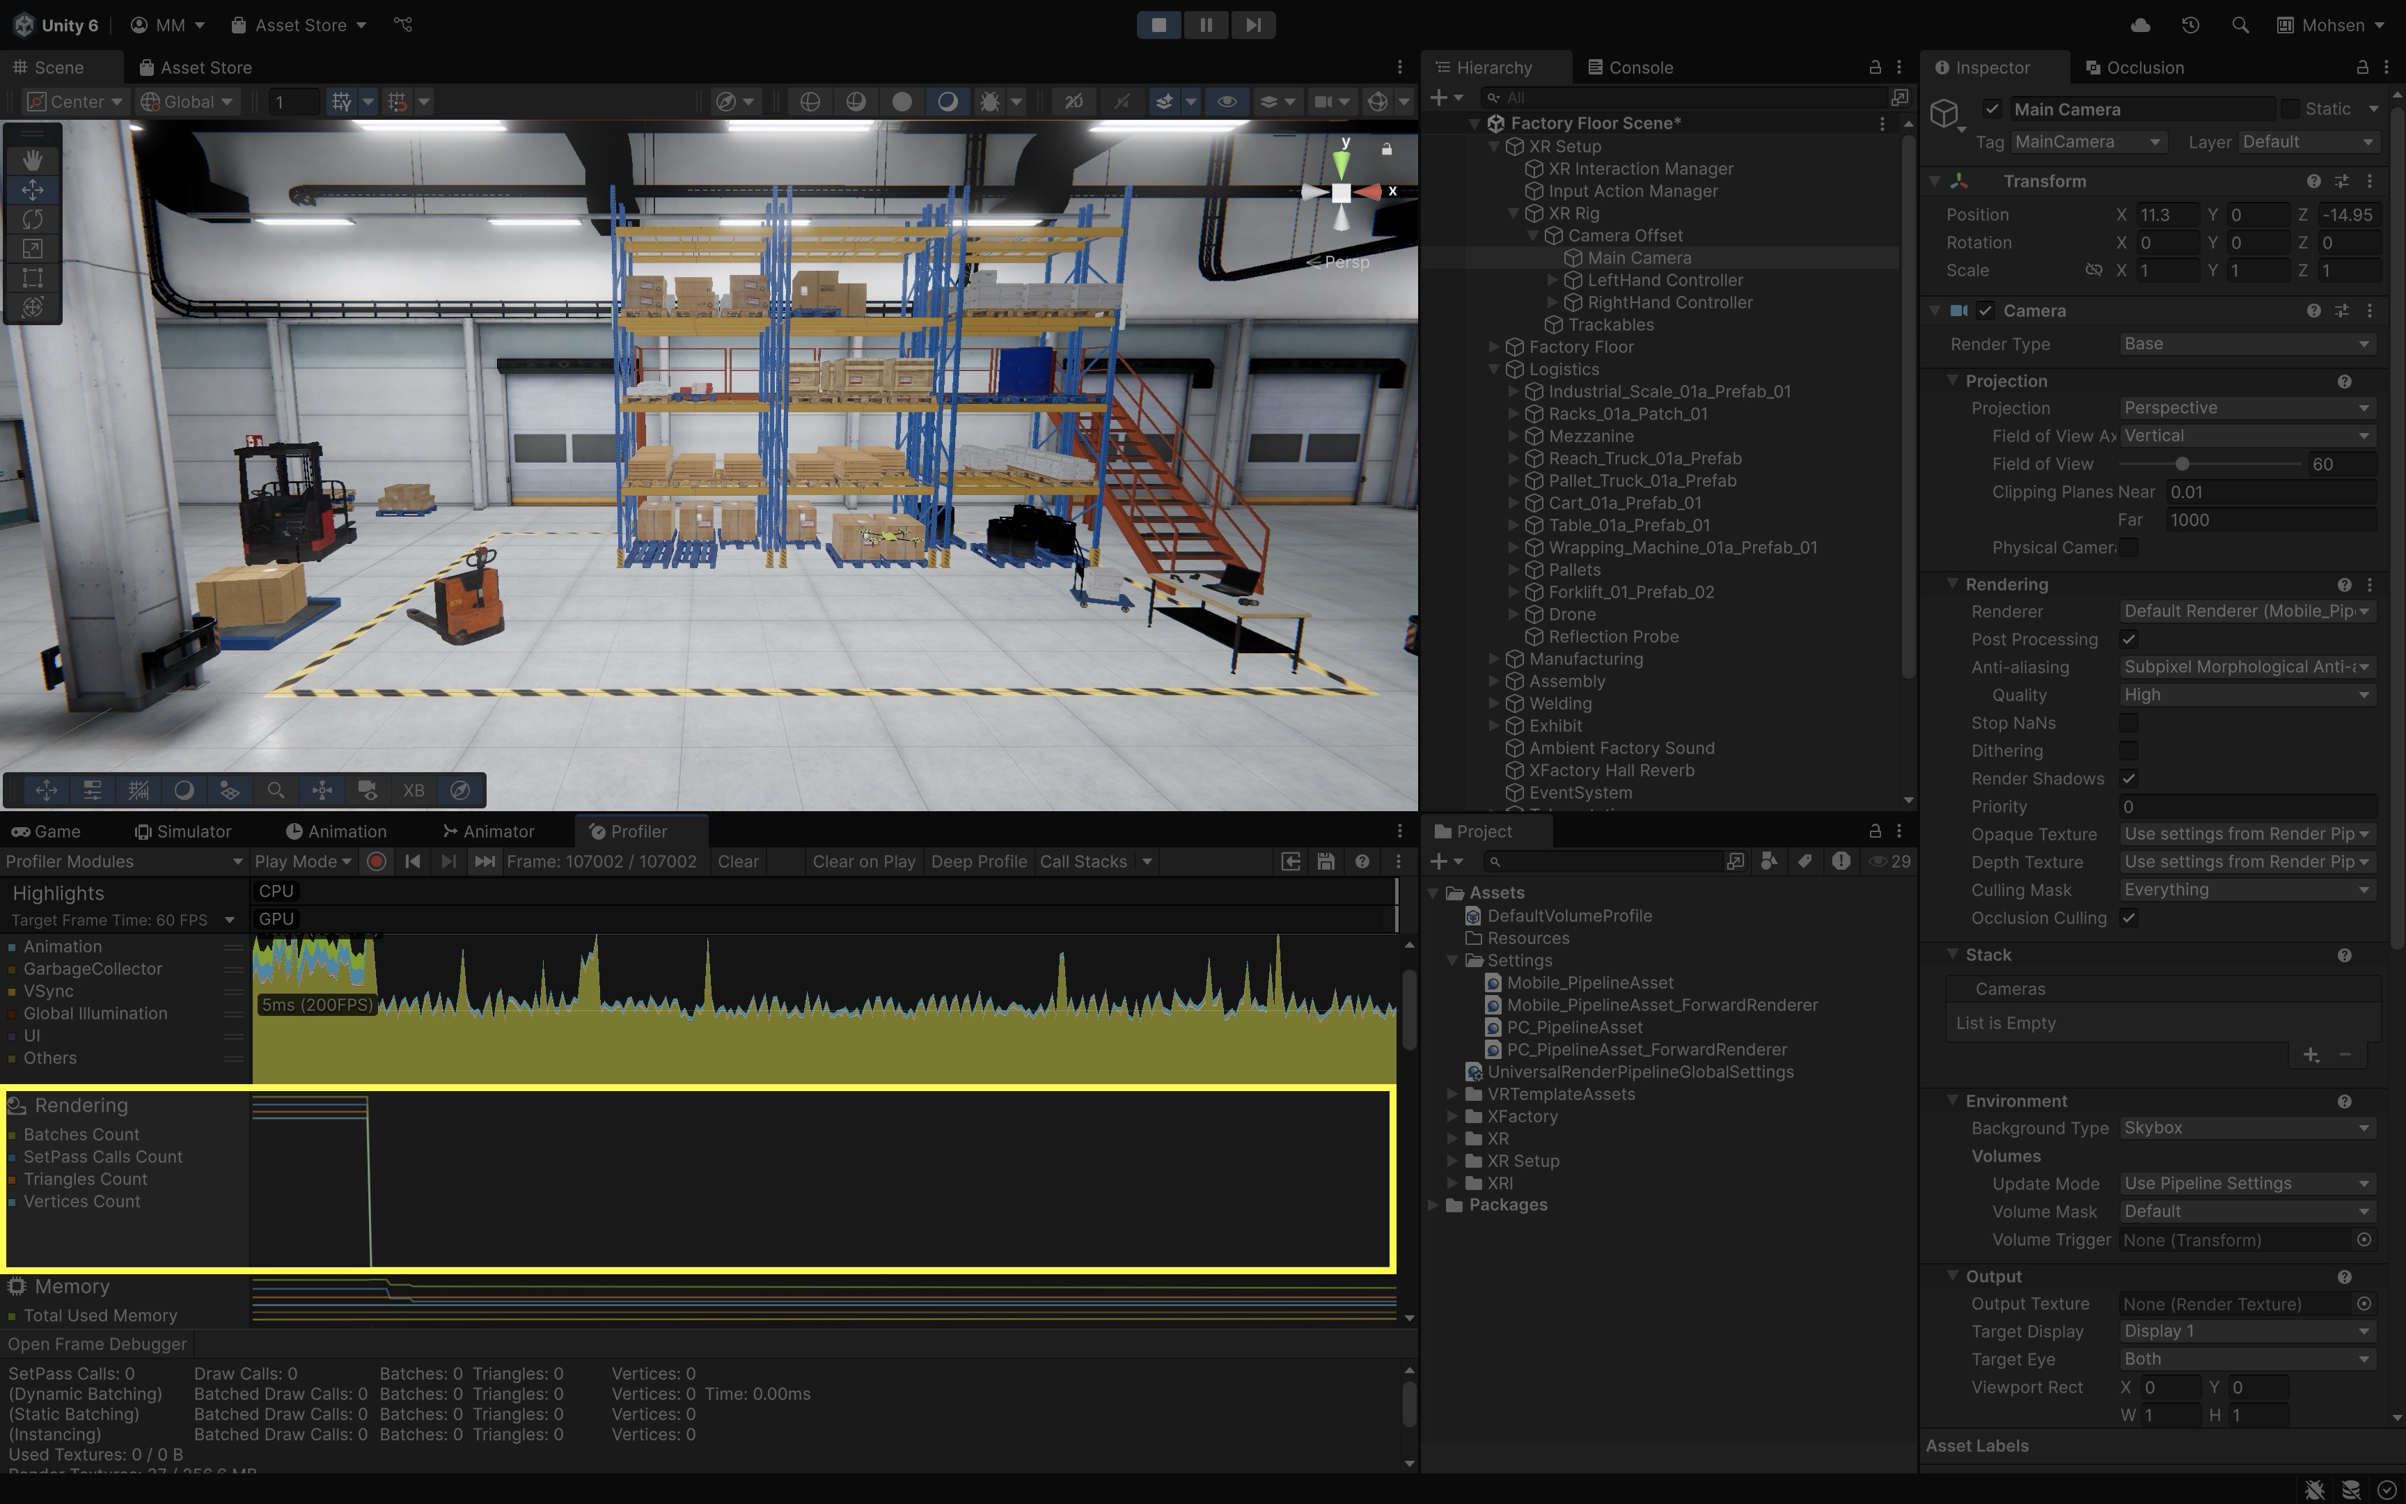
Task: Expand the Factory Floor hierarchy item
Action: [x=1493, y=347]
